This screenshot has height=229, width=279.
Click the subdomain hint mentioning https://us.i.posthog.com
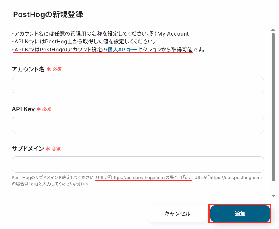point(138,181)
